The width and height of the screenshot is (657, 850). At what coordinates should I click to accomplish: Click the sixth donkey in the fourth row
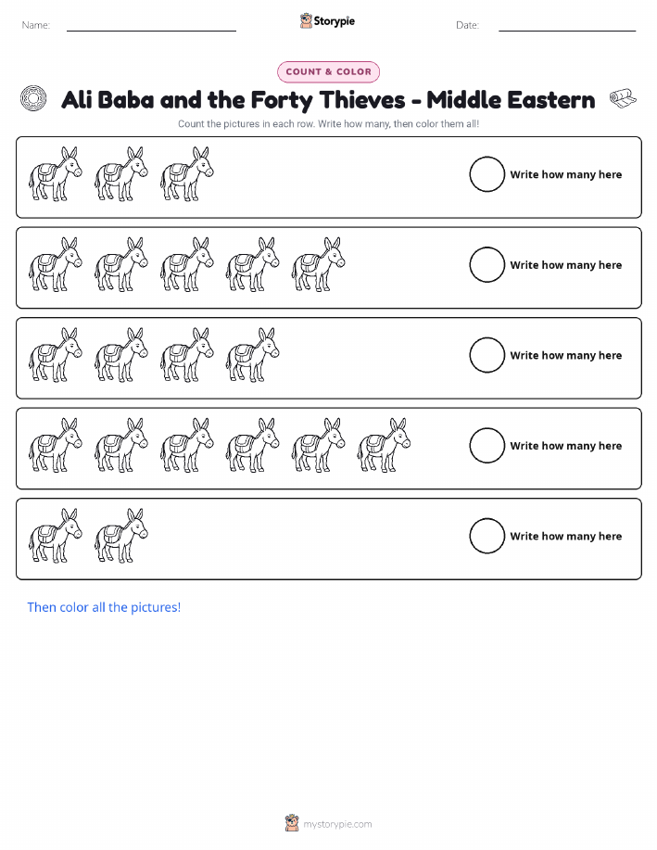384,446
